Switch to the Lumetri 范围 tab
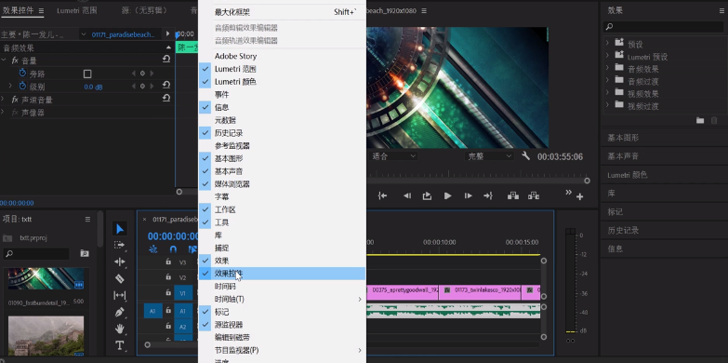 pyautogui.click(x=77, y=10)
